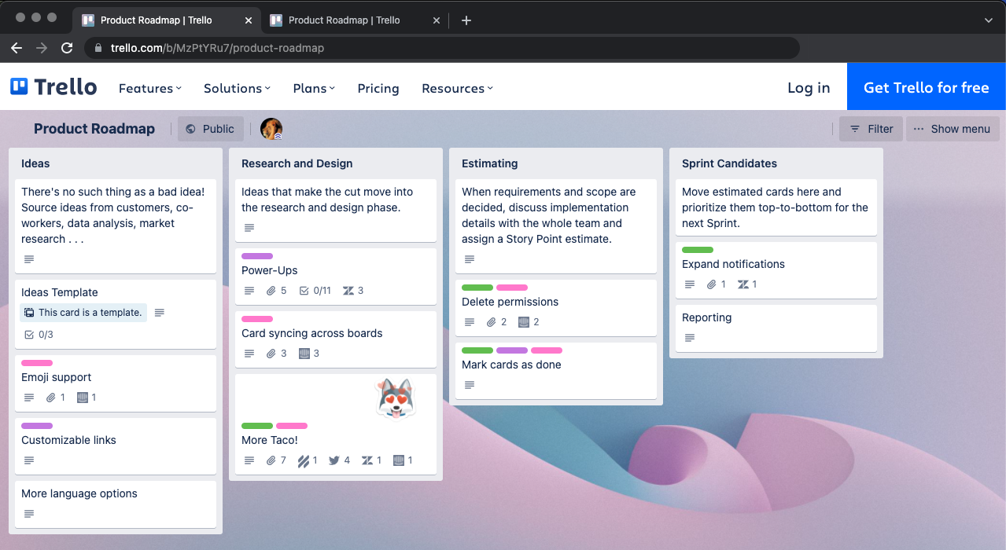The height and width of the screenshot is (550, 1006).
Task: Click the paperclip icon on More Taco! card
Action: pyautogui.click(x=271, y=460)
